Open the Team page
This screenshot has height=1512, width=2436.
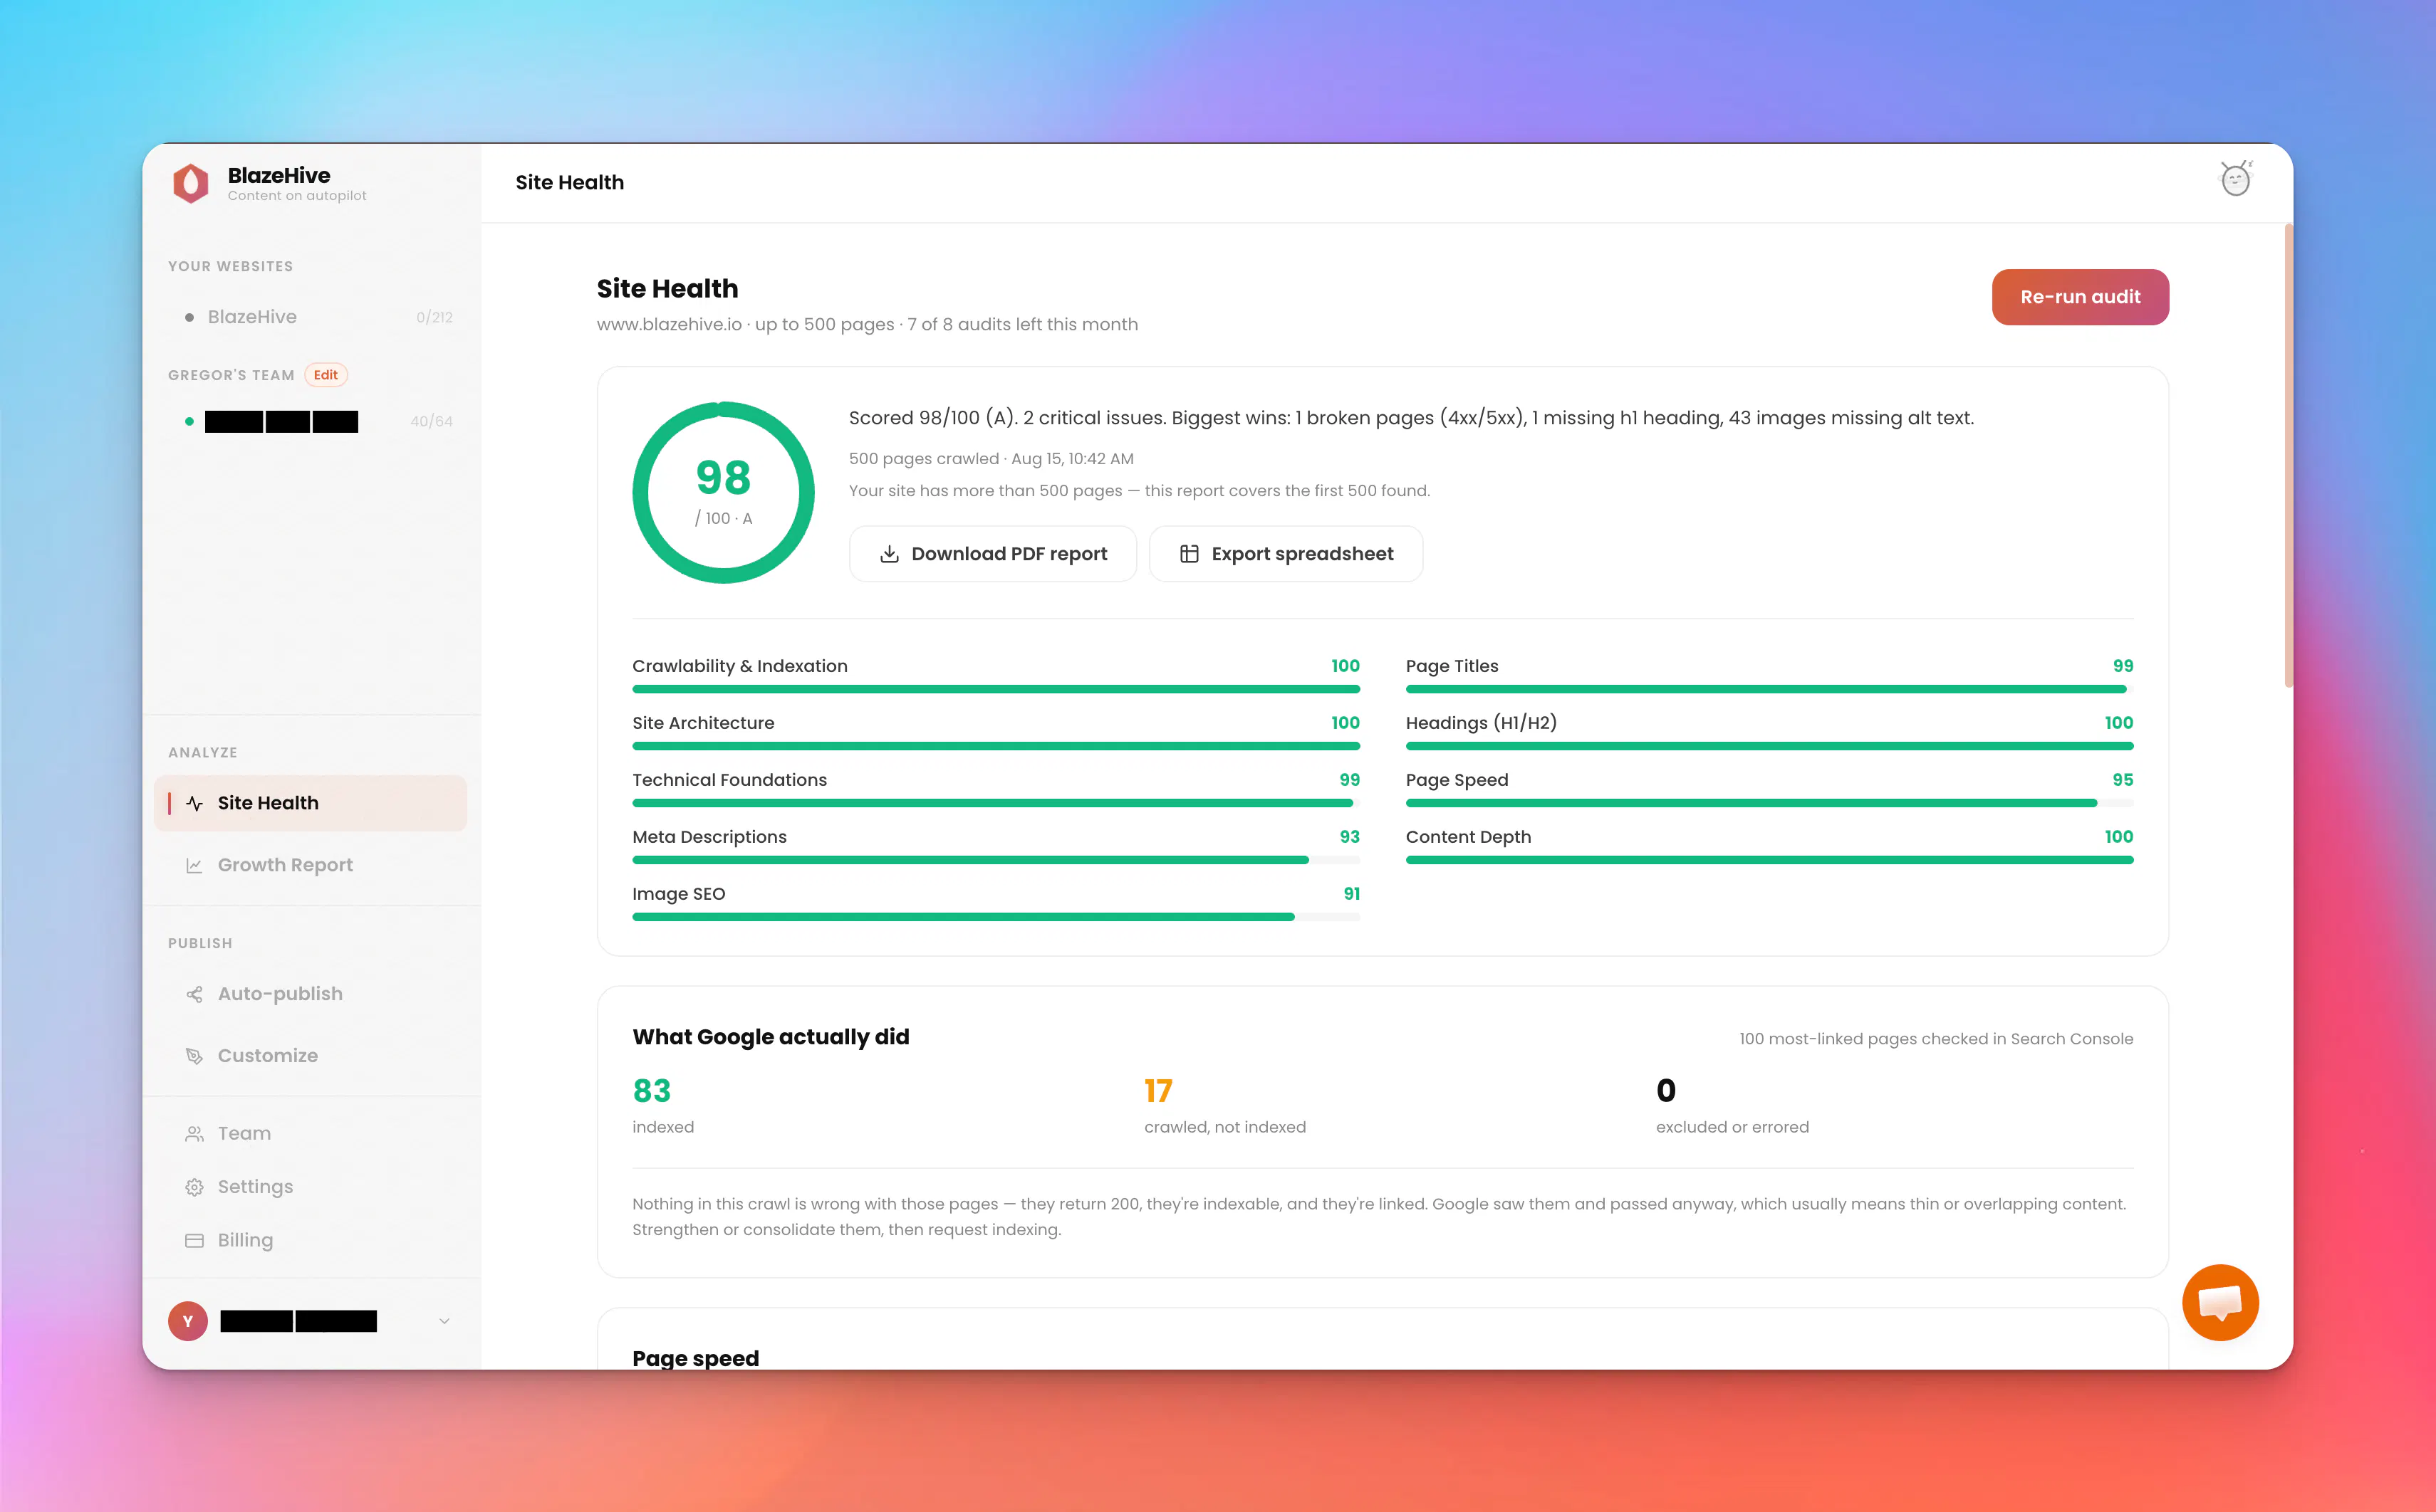coord(310,1133)
